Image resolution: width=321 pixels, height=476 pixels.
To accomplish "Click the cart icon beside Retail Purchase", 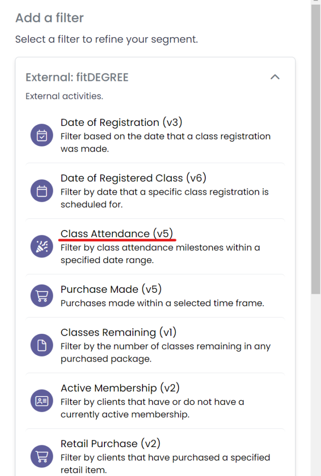I will (42, 457).
